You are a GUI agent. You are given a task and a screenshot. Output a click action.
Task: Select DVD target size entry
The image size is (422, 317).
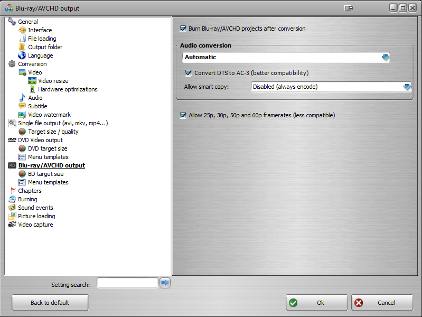tap(48, 148)
